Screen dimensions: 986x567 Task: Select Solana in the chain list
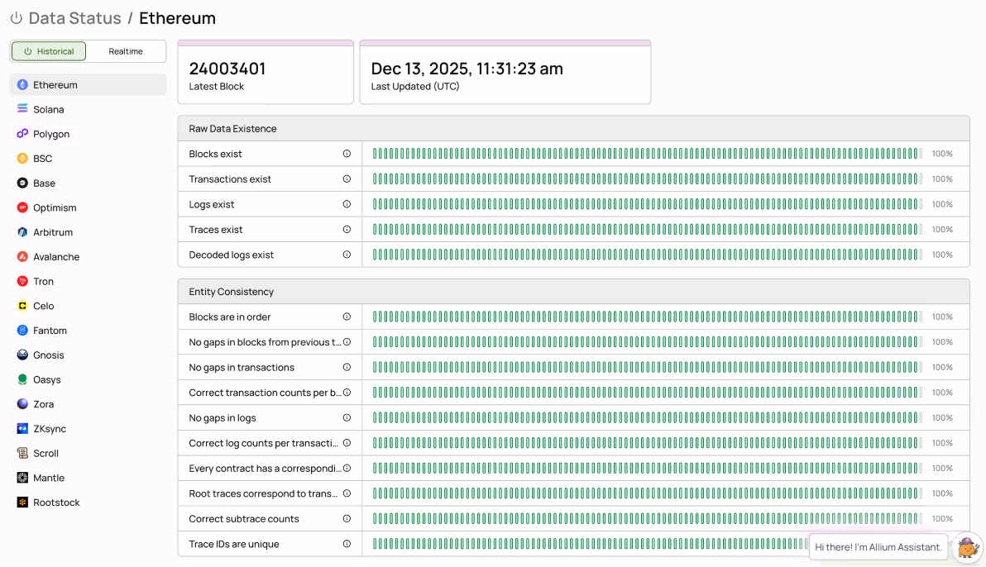pos(88,109)
